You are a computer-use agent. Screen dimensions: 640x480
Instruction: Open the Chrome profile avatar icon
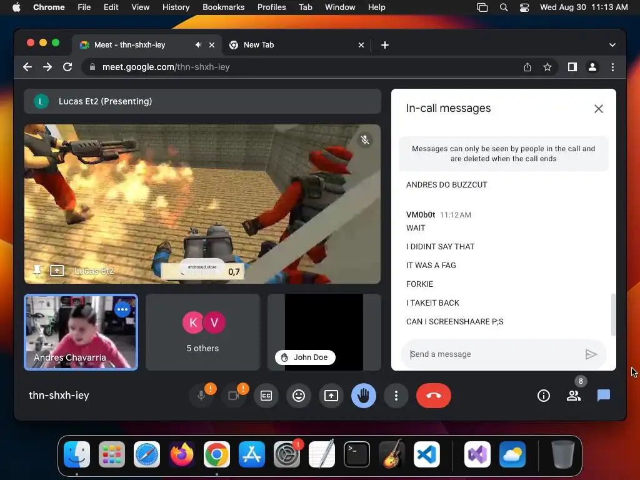pyautogui.click(x=592, y=67)
